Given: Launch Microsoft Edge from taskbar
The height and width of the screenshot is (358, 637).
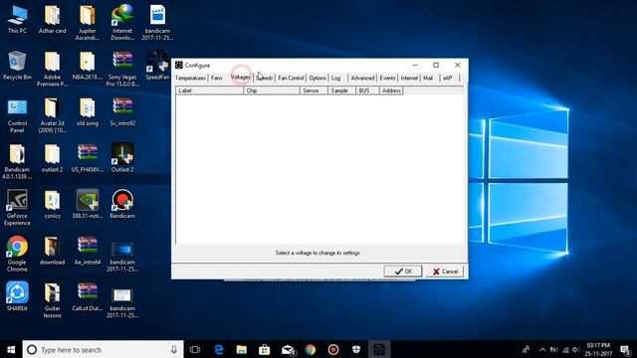Looking at the screenshot, I should [x=219, y=349].
